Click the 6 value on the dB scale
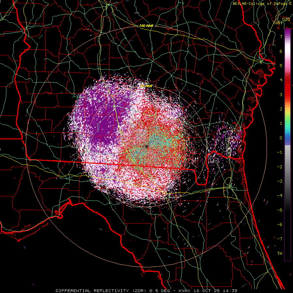Screen dimensions: 293x293 coord(281,51)
